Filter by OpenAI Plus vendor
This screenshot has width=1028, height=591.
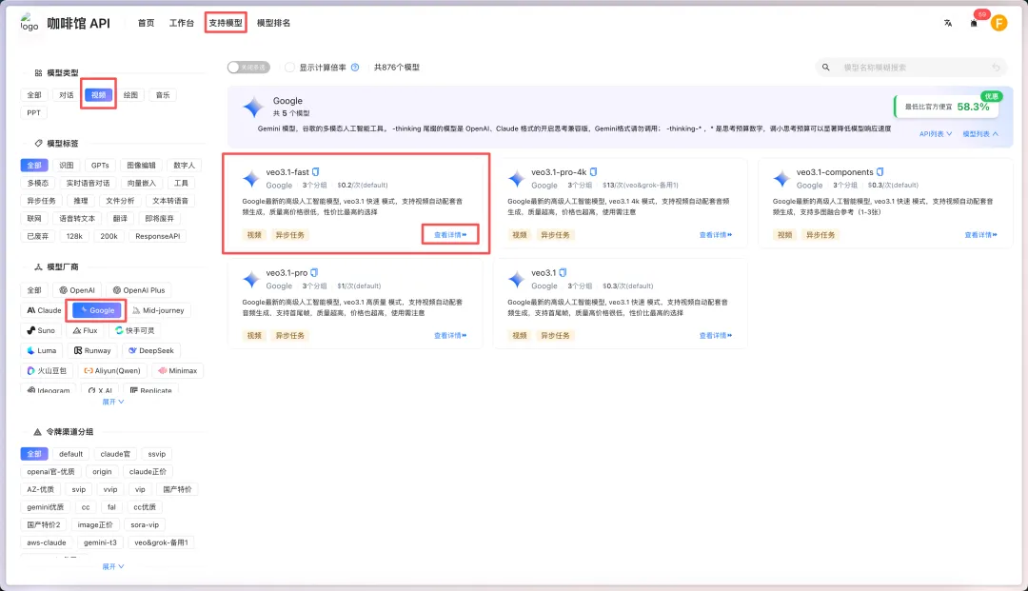(138, 290)
